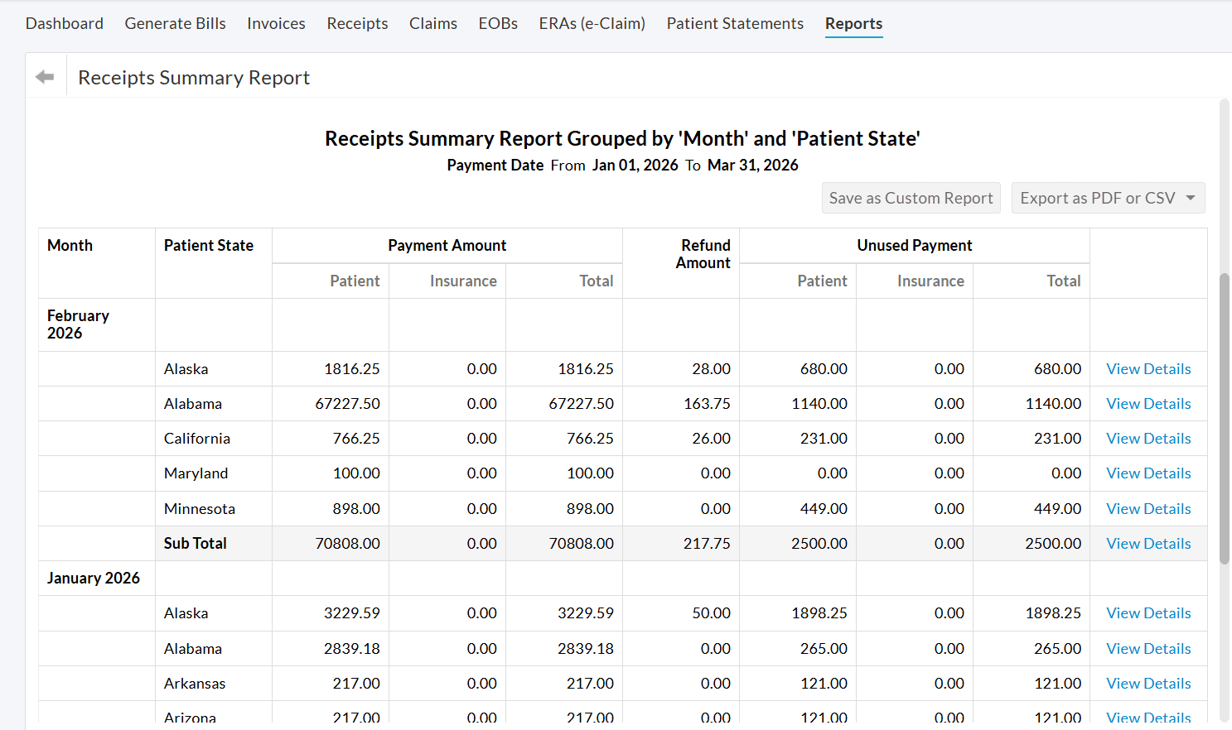
Task: View Details for the February Sub Total row
Action: [1148, 543]
